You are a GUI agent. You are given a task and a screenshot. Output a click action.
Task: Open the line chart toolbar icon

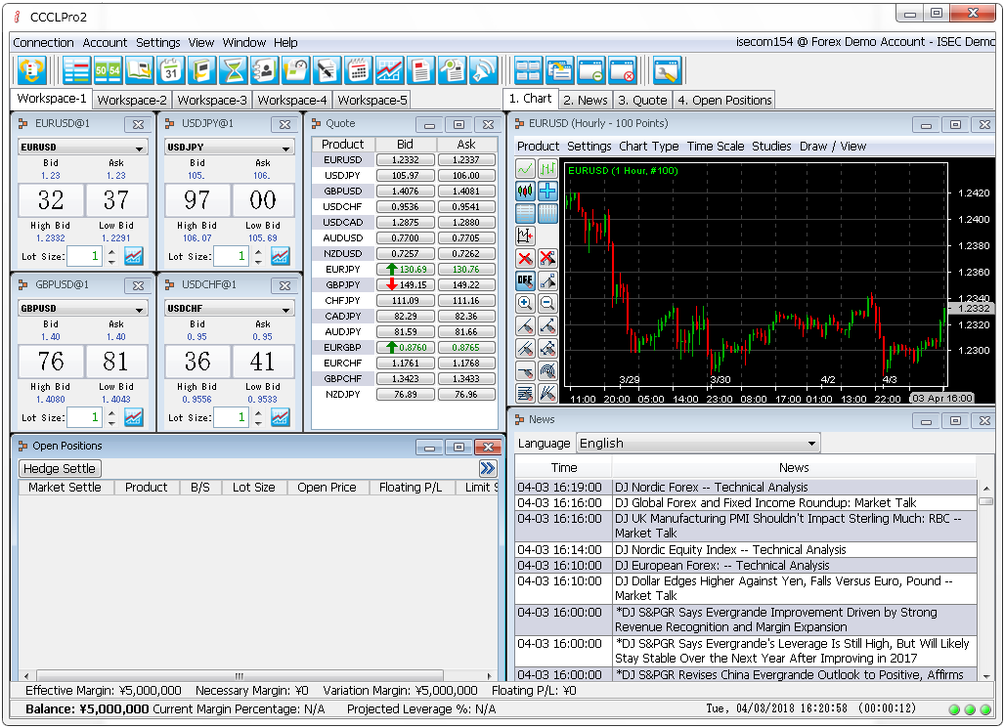389,70
